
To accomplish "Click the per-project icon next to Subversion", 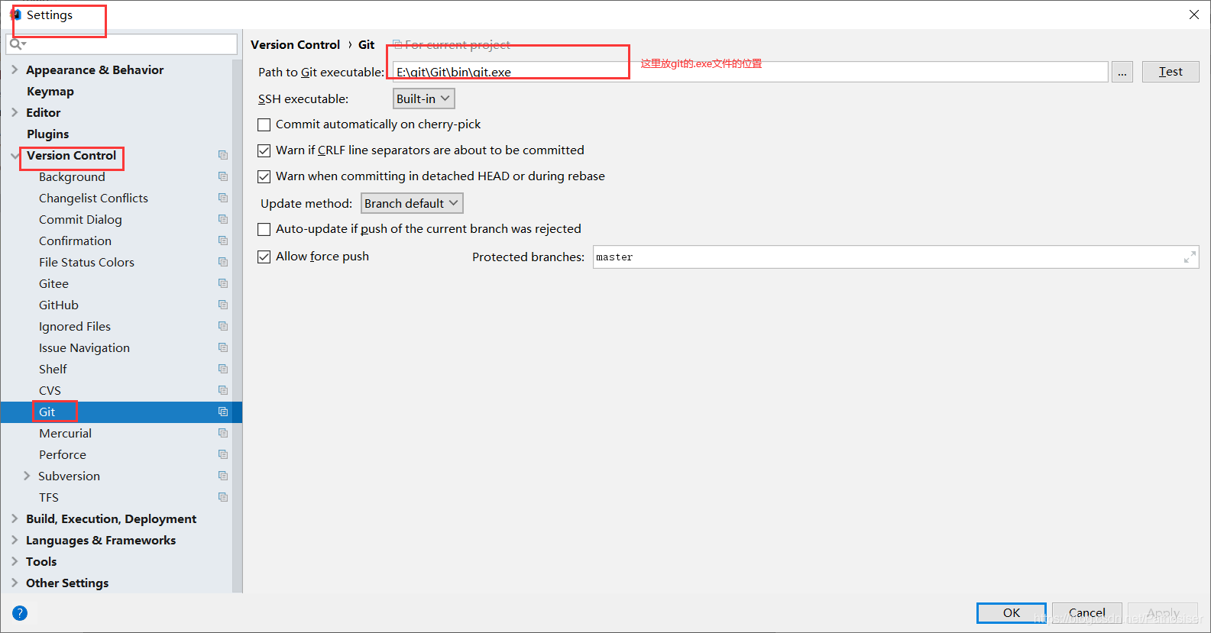I will (x=223, y=476).
